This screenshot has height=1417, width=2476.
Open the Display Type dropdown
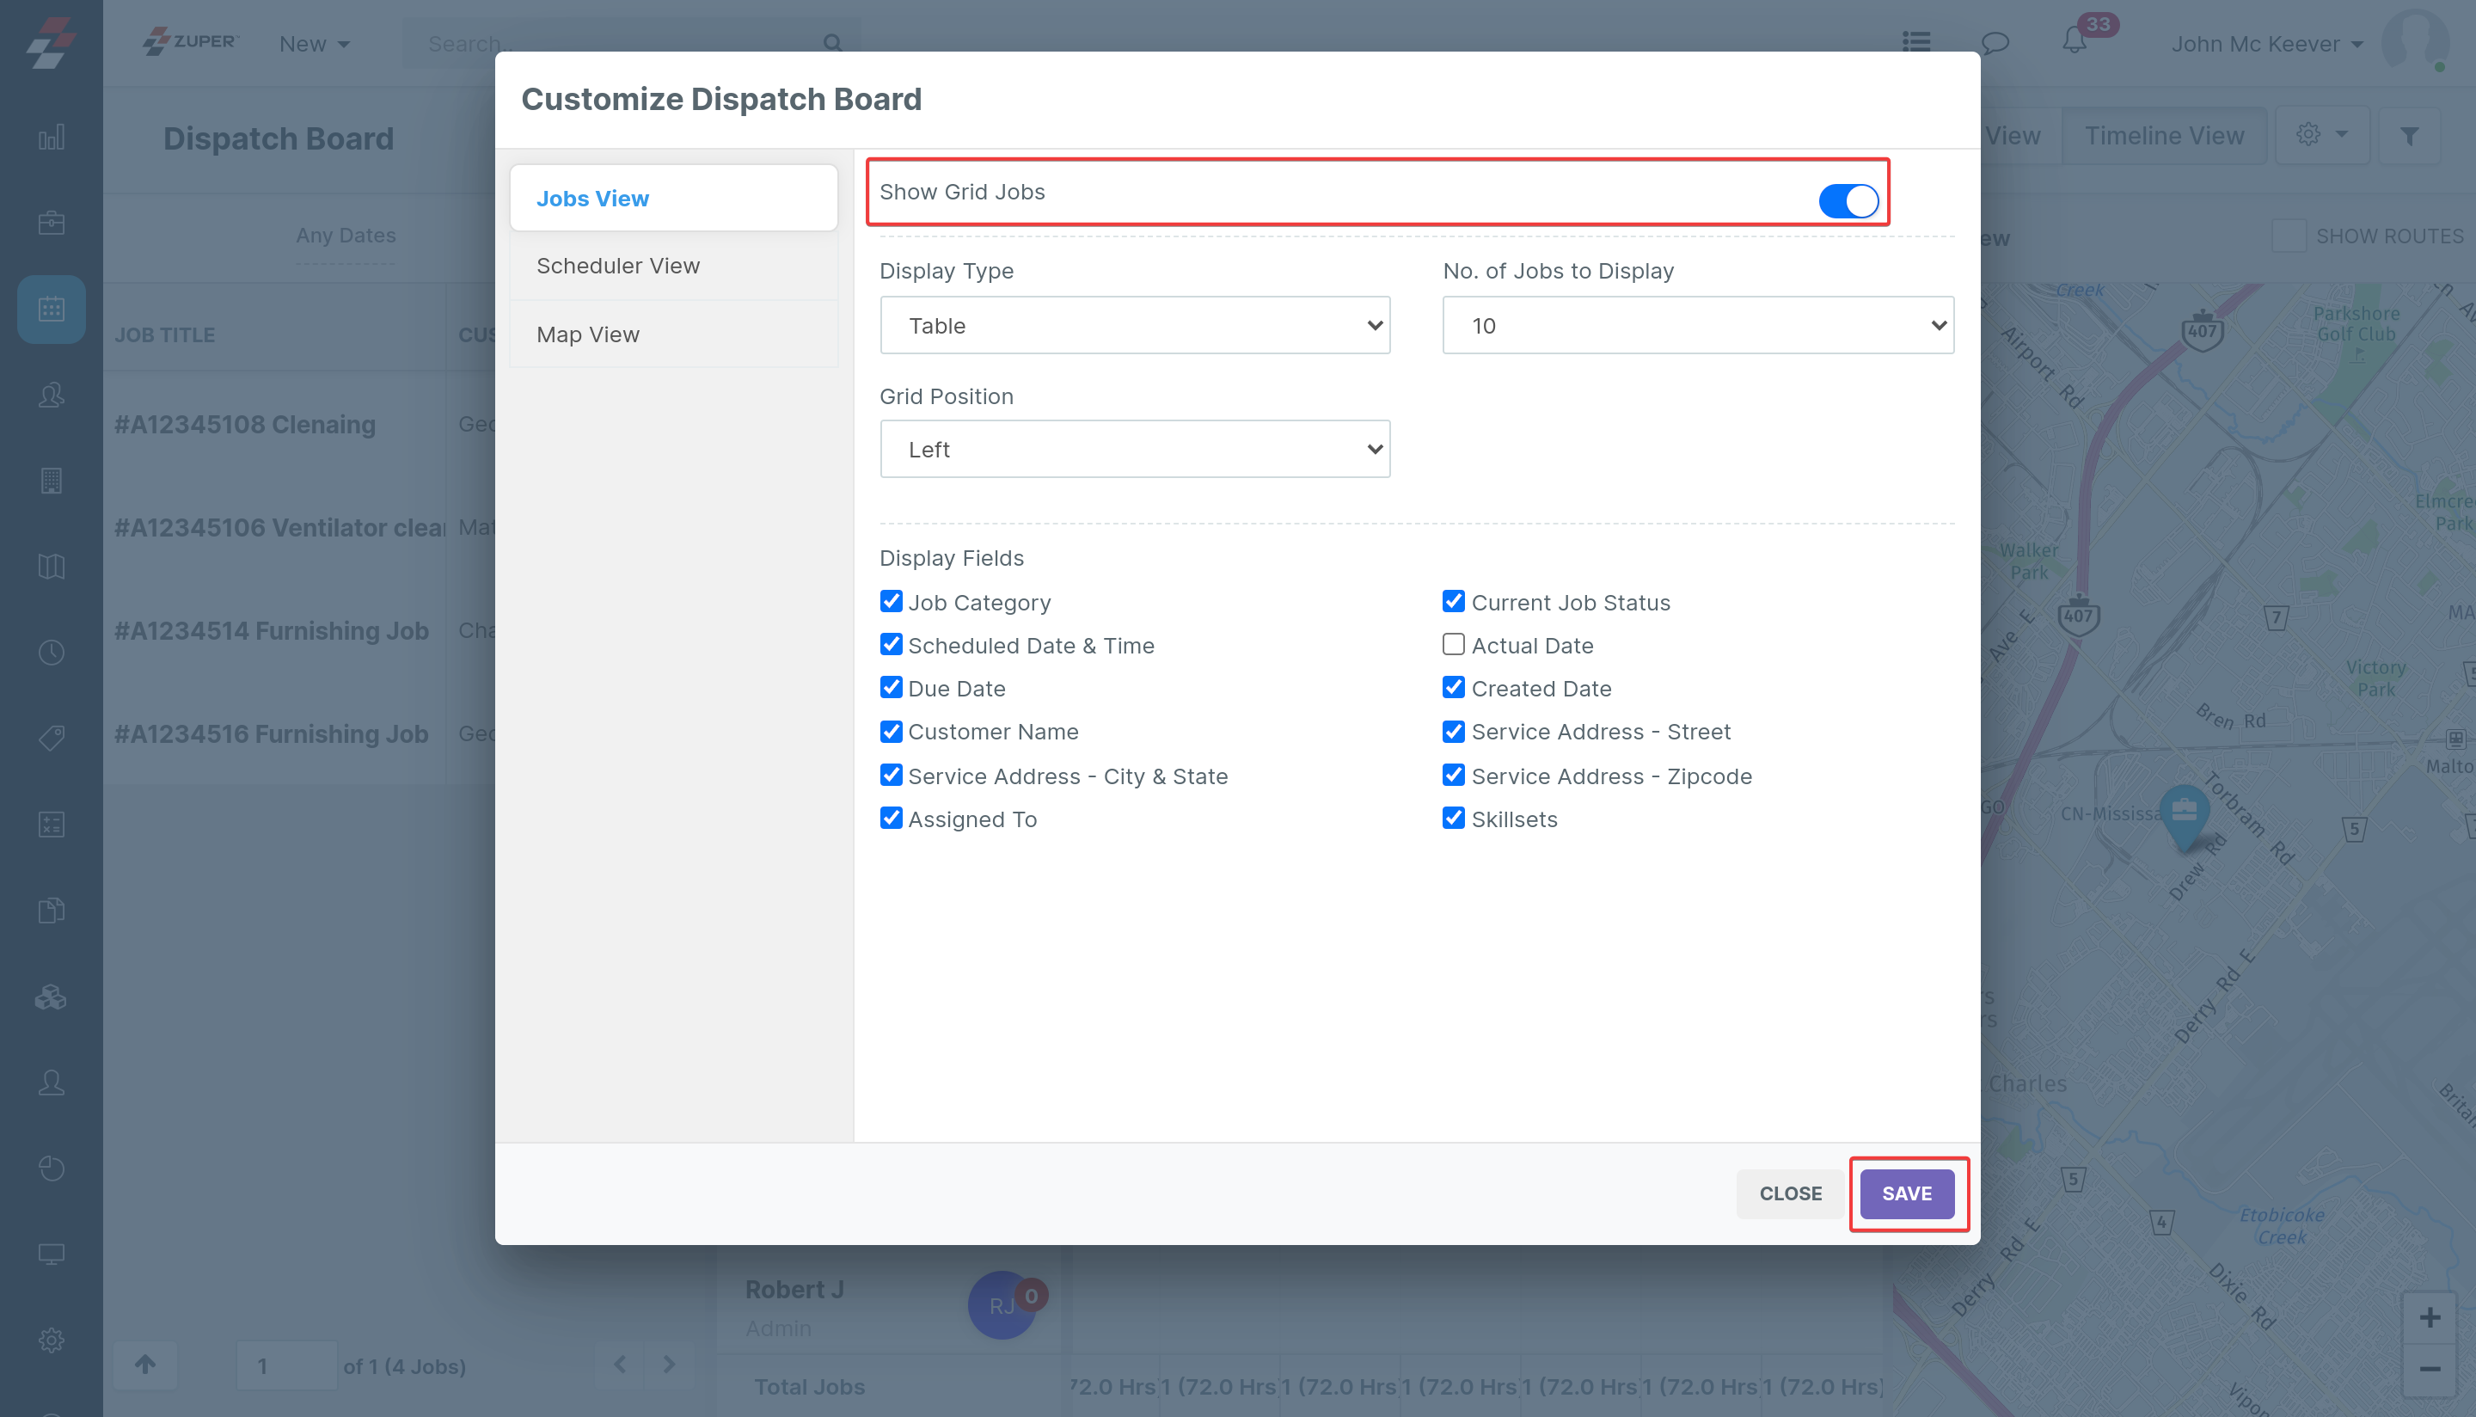click(1134, 325)
